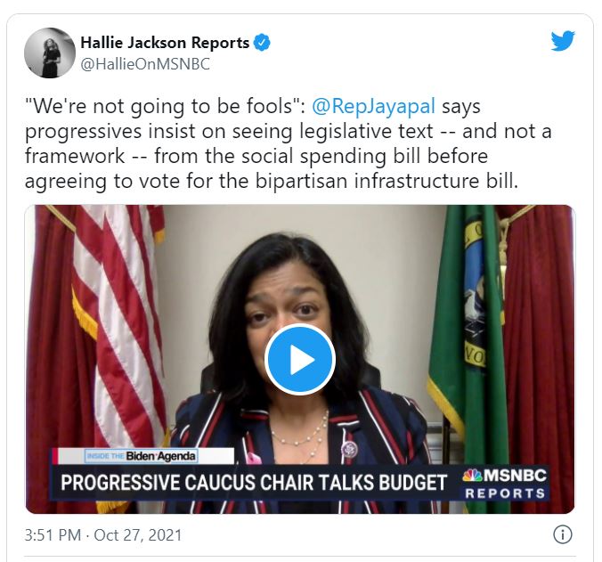
Task: Open the @RepJayapal mention link
Action: [x=373, y=106]
